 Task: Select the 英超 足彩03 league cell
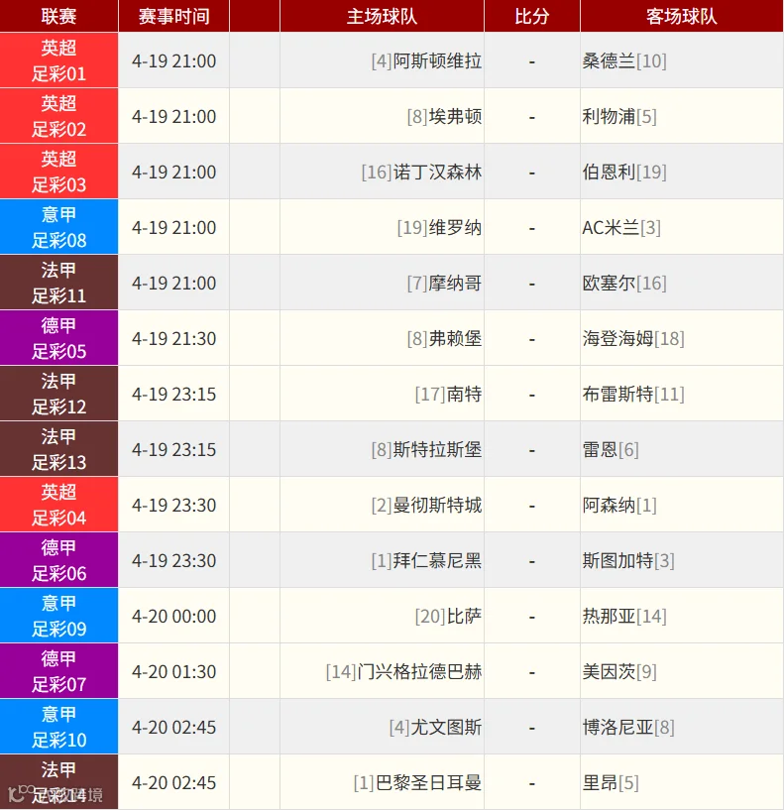pos(58,172)
